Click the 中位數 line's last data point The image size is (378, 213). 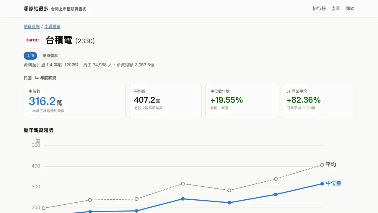(x=322, y=184)
